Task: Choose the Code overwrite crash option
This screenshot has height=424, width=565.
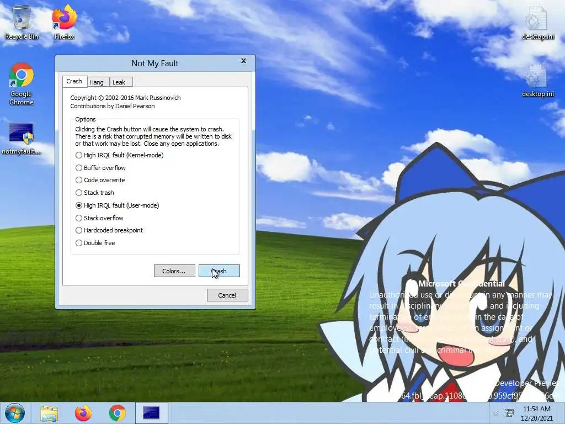Action: pyautogui.click(x=100, y=180)
